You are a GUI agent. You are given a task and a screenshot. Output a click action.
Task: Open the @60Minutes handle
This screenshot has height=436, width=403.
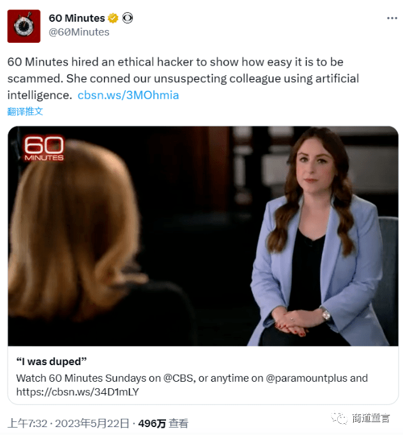[x=79, y=32]
